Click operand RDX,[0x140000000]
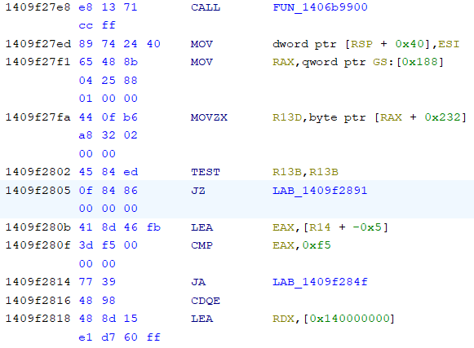The width and height of the screenshot is (474, 348). point(334,319)
